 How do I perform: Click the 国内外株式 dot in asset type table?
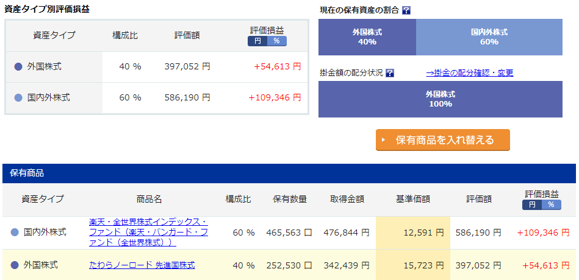pyautogui.click(x=18, y=97)
